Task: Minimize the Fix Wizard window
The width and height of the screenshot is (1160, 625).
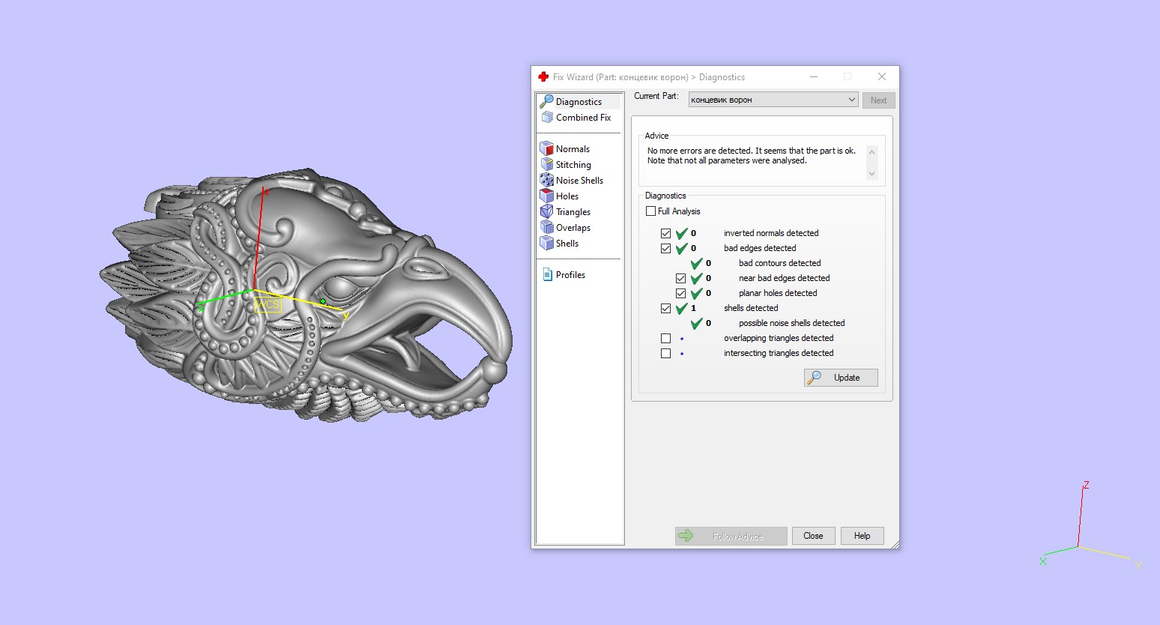Action: [814, 76]
